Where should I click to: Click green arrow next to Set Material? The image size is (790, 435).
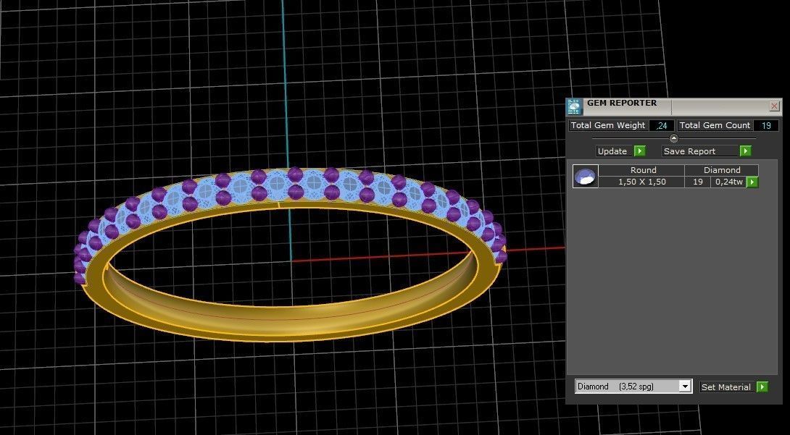pos(762,387)
